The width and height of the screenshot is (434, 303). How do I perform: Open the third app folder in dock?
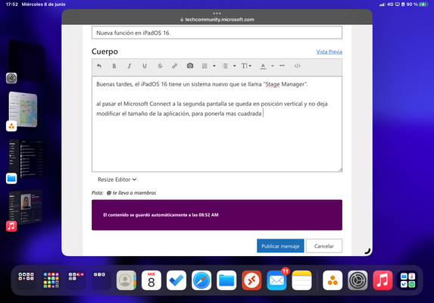[x=76, y=280]
